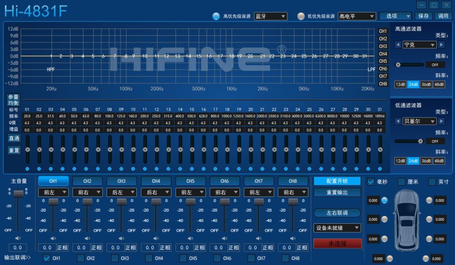Switch to the CH5 channel tab
This screenshot has height=265, width=455.
pos(190,181)
